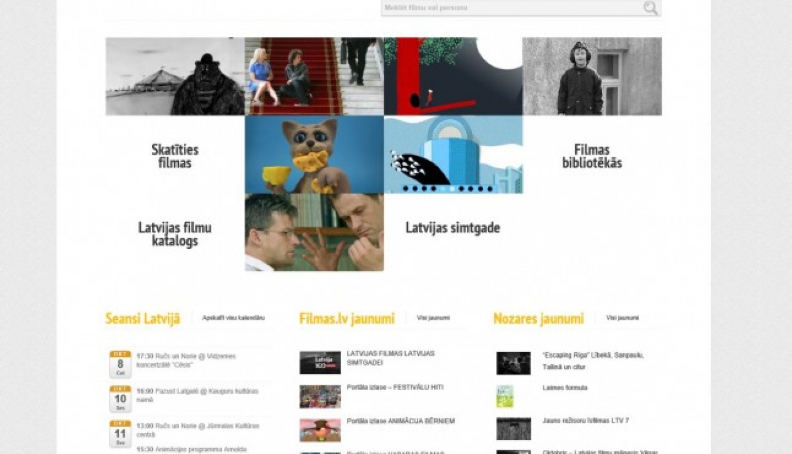Image resolution: width=792 pixels, height=454 pixels.
Task: Open 'Portāla izlase – FESTIVĀLU HITI' news title
Action: click(395, 387)
